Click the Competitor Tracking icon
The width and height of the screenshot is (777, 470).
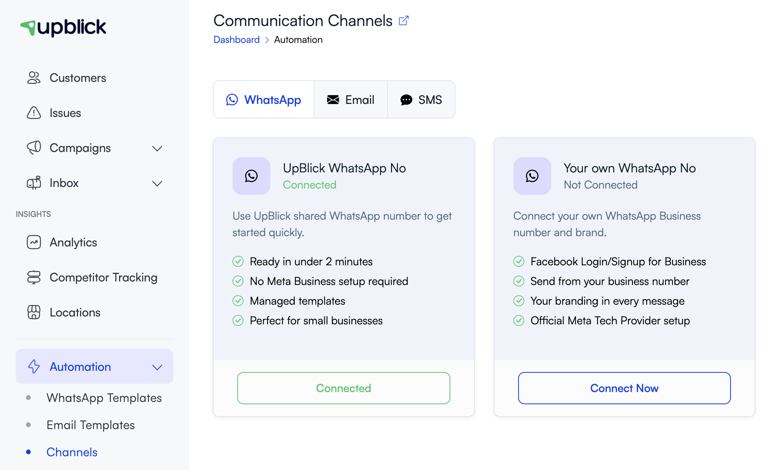click(34, 278)
